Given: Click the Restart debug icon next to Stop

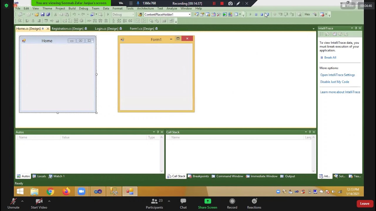Looking at the screenshot, I should click(267, 14).
